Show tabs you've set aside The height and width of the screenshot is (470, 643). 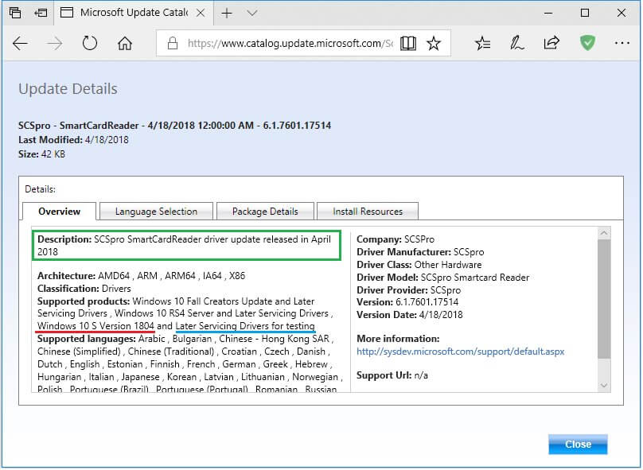15,13
